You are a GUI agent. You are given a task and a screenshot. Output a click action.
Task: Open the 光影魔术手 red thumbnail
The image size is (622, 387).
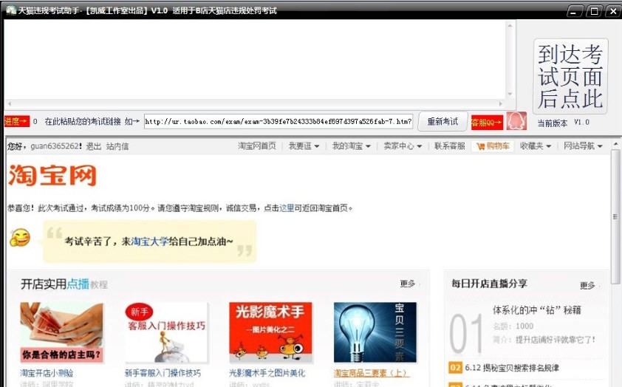[x=270, y=332]
